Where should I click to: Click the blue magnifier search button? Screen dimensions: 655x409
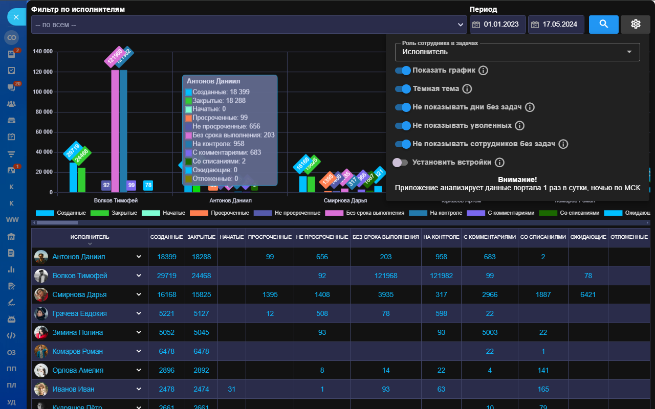pyautogui.click(x=603, y=24)
